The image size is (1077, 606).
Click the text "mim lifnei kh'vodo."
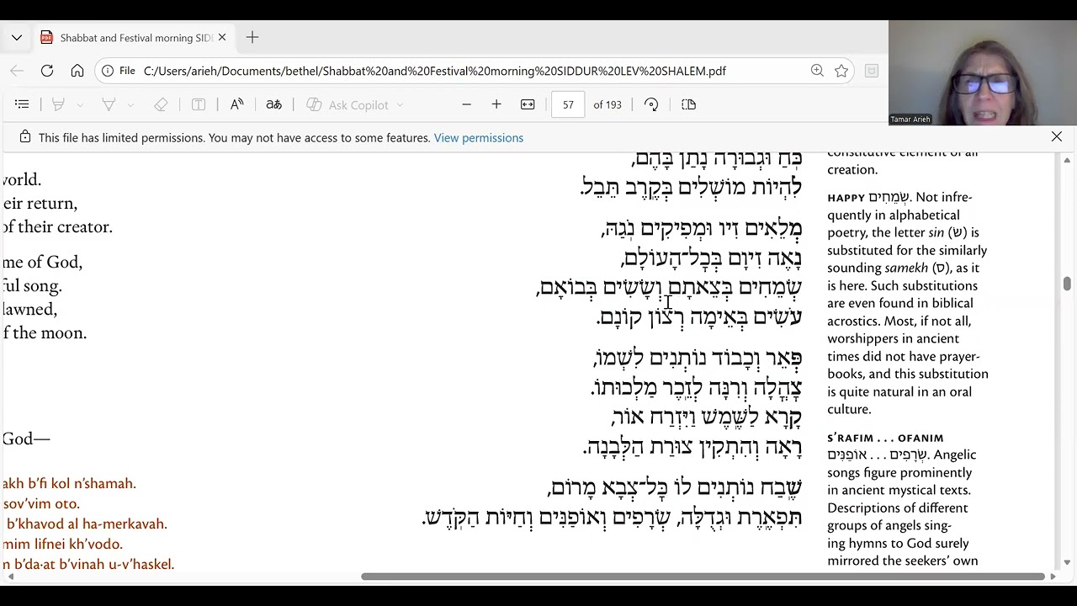[63, 544]
